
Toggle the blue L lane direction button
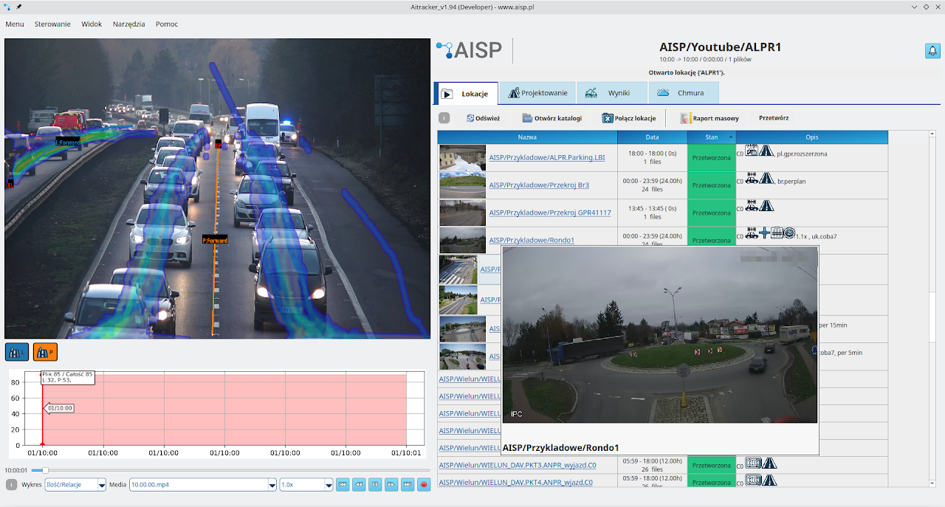17,353
